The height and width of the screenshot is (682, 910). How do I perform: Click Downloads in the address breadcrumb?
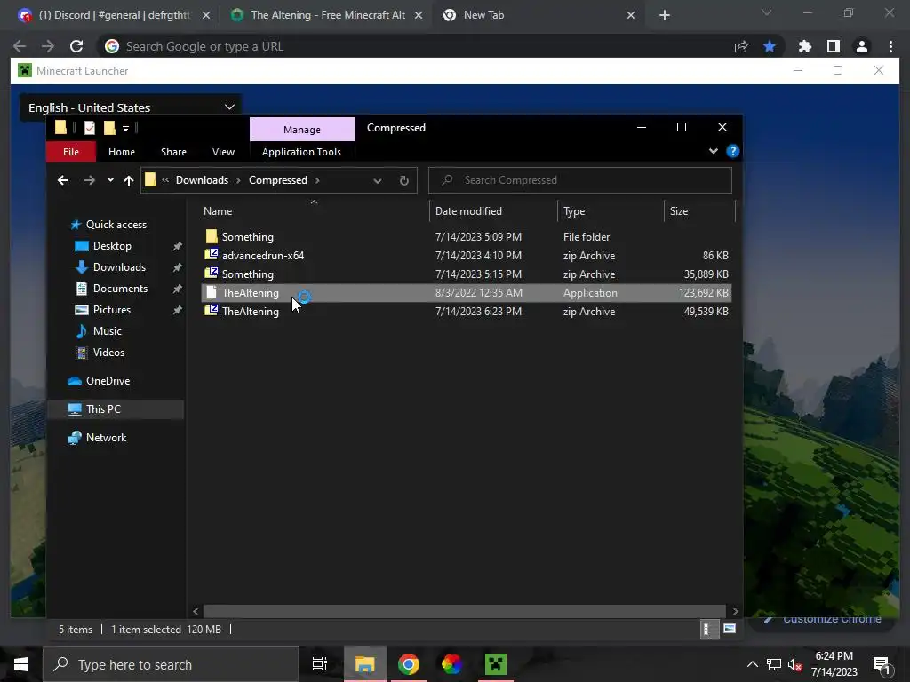click(x=202, y=180)
